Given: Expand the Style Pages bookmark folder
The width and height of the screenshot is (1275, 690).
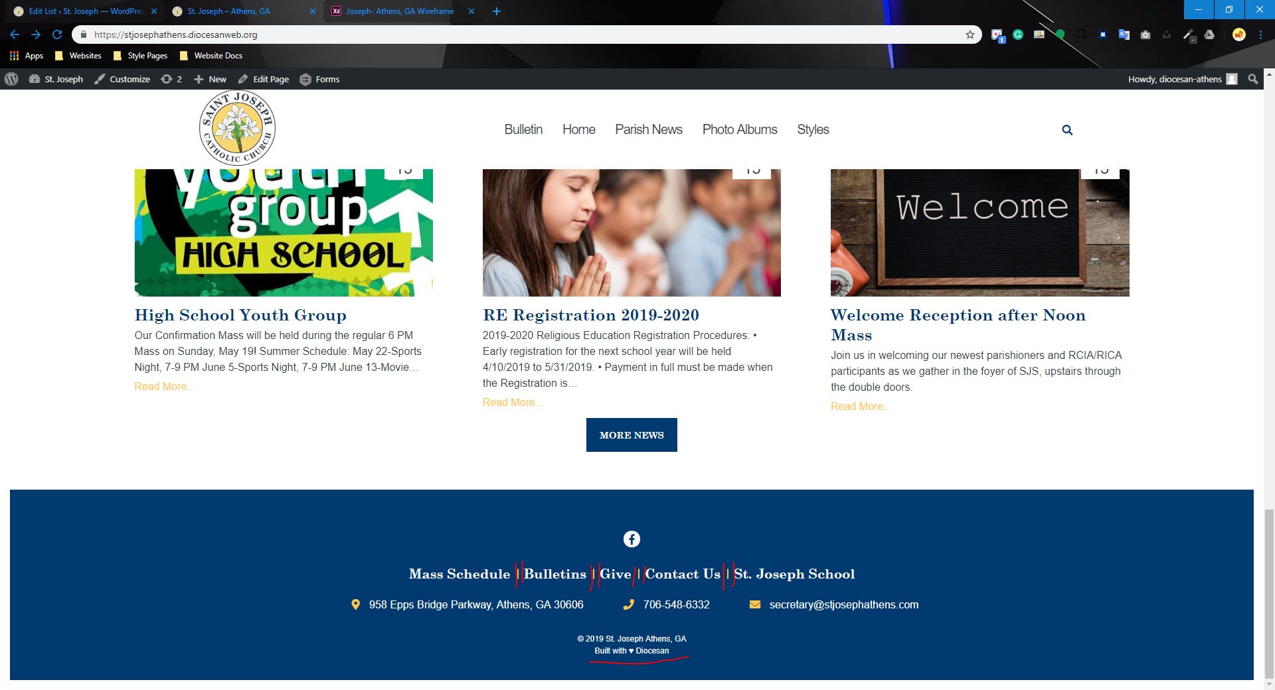Looking at the screenshot, I should point(141,56).
